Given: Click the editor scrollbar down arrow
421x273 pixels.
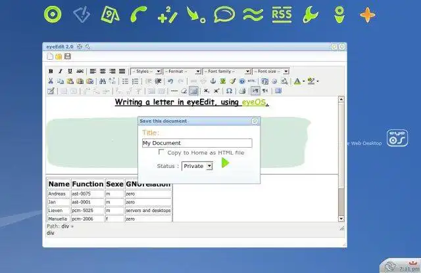Looking at the screenshot, I should [x=341, y=219].
